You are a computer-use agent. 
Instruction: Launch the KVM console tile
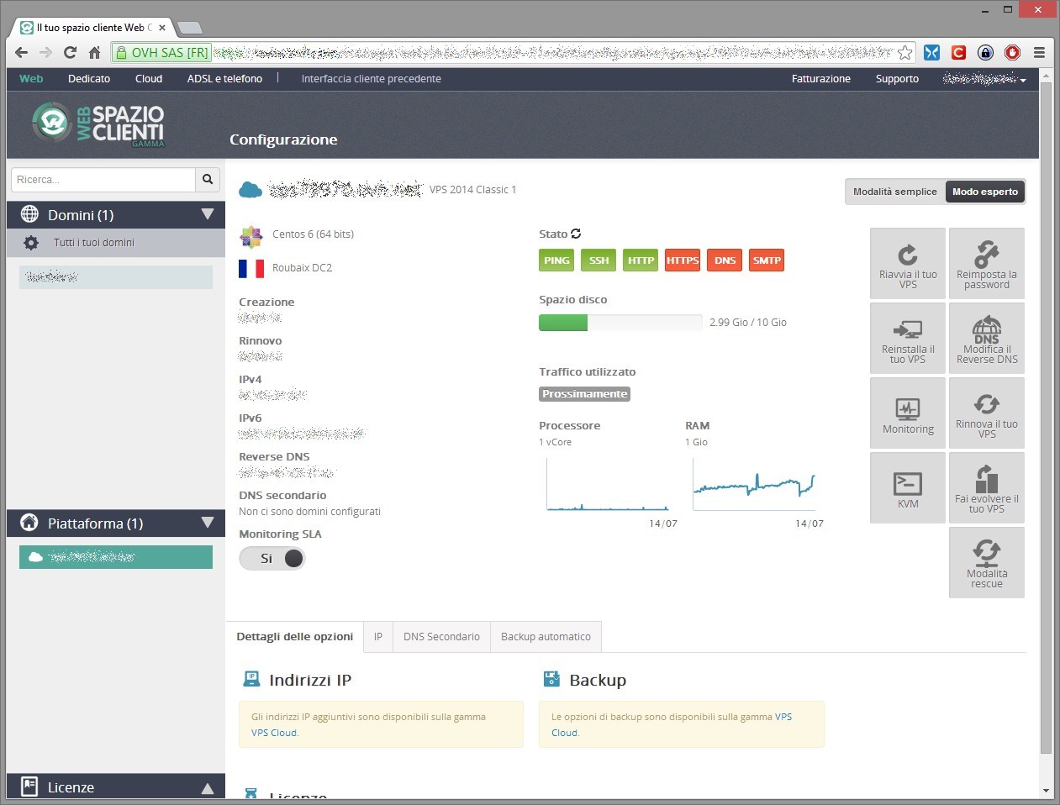[908, 487]
